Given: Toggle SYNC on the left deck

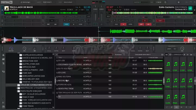Looking at the screenshot, I should pyautogui.click(x=81, y=24).
